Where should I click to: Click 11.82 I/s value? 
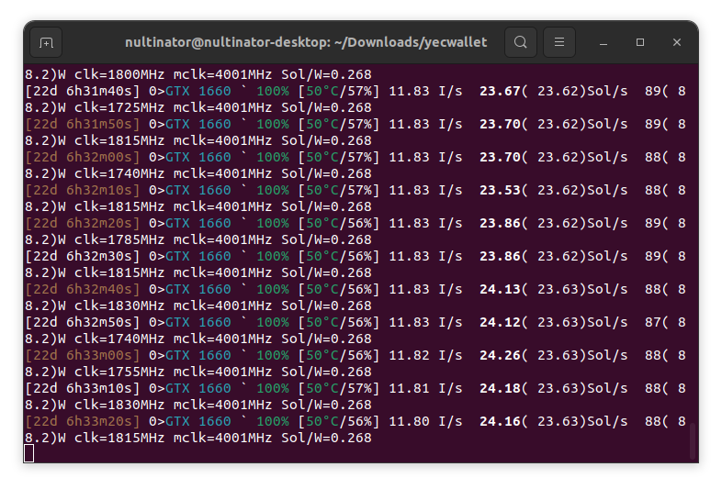tap(425, 356)
